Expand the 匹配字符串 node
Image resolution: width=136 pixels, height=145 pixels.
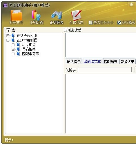[x=13, y=54]
